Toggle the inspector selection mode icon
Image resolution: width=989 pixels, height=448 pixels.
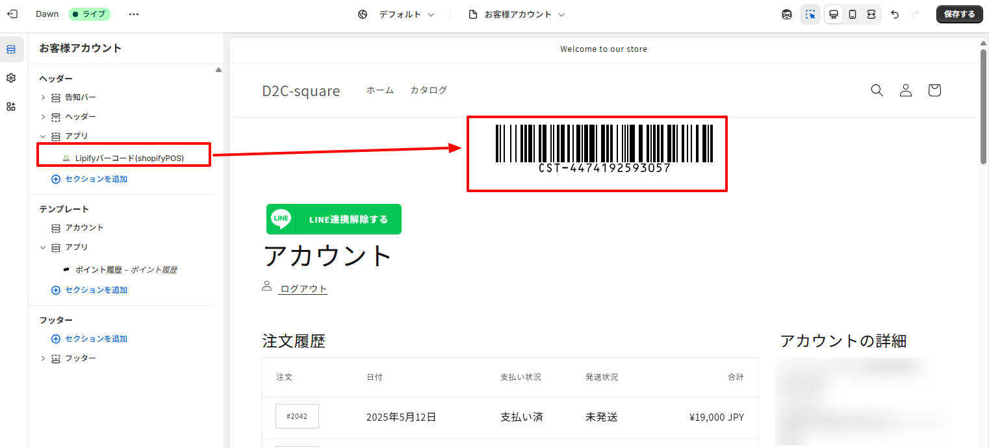click(x=810, y=14)
